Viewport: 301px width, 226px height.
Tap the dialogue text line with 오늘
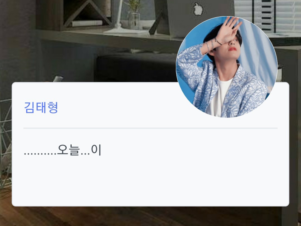pyautogui.click(x=63, y=150)
